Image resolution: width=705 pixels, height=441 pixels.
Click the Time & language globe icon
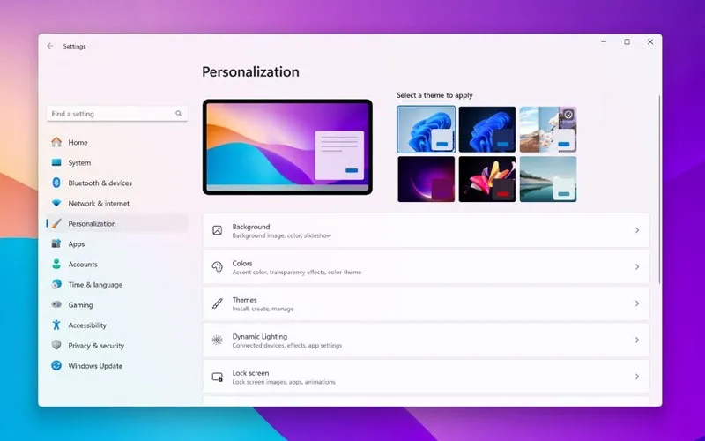tap(56, 284)
